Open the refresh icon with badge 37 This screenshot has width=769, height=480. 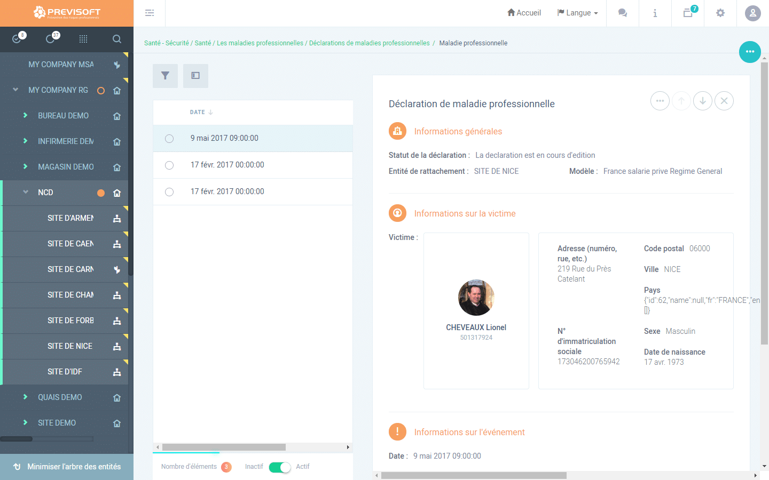click(x=51, y=38)
